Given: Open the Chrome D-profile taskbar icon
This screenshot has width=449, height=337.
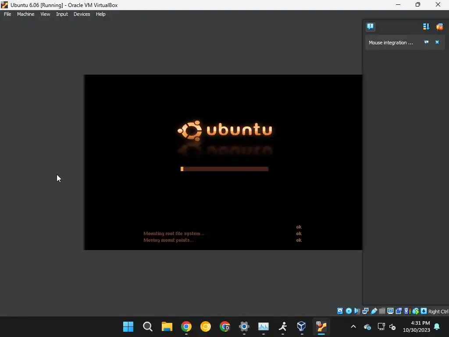Looking at the screenshot, I should [225, 326].
